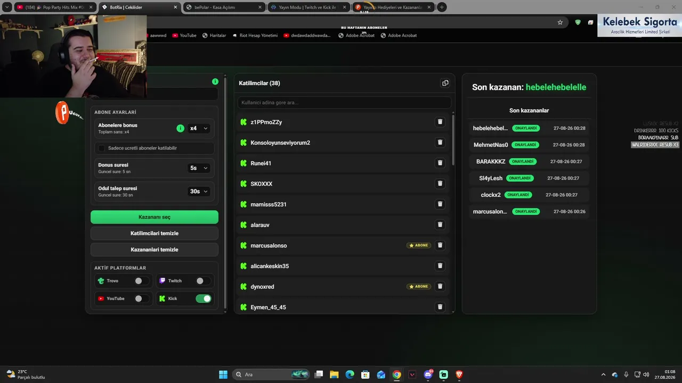Click info icon next to Abonelere bonus
The image size is (682, 383).
(x=180, y=128)
